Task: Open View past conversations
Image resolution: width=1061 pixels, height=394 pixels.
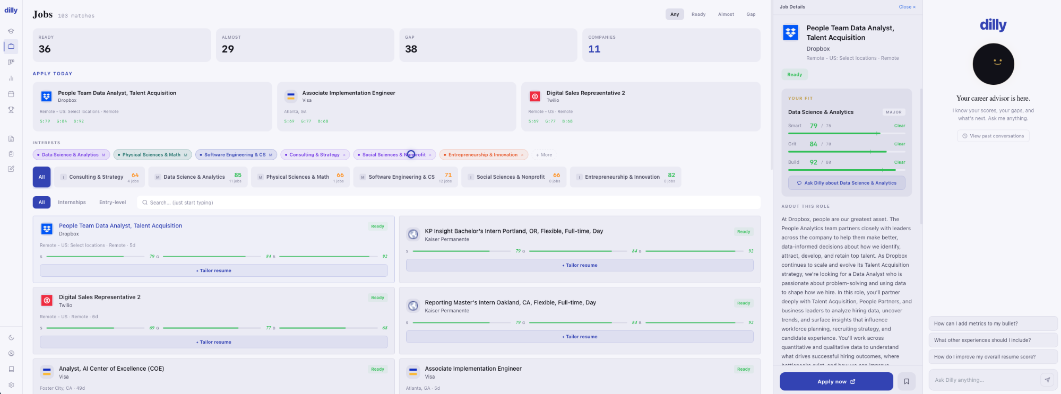Action: click(x=993, y=136)
